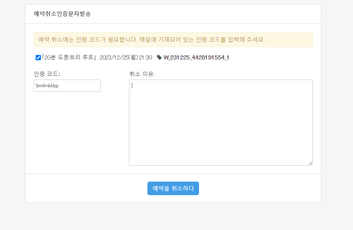Viewport: 353px width, 230px height.
Task: Click the 취소 이유 textarea resize handle
Action: [310, 163]
